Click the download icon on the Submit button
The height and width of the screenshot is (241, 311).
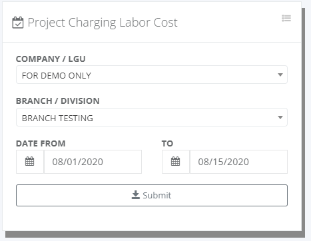click(x=136, y=195)
